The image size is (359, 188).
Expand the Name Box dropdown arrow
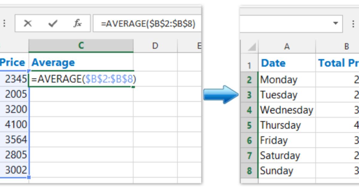[336, 23]
